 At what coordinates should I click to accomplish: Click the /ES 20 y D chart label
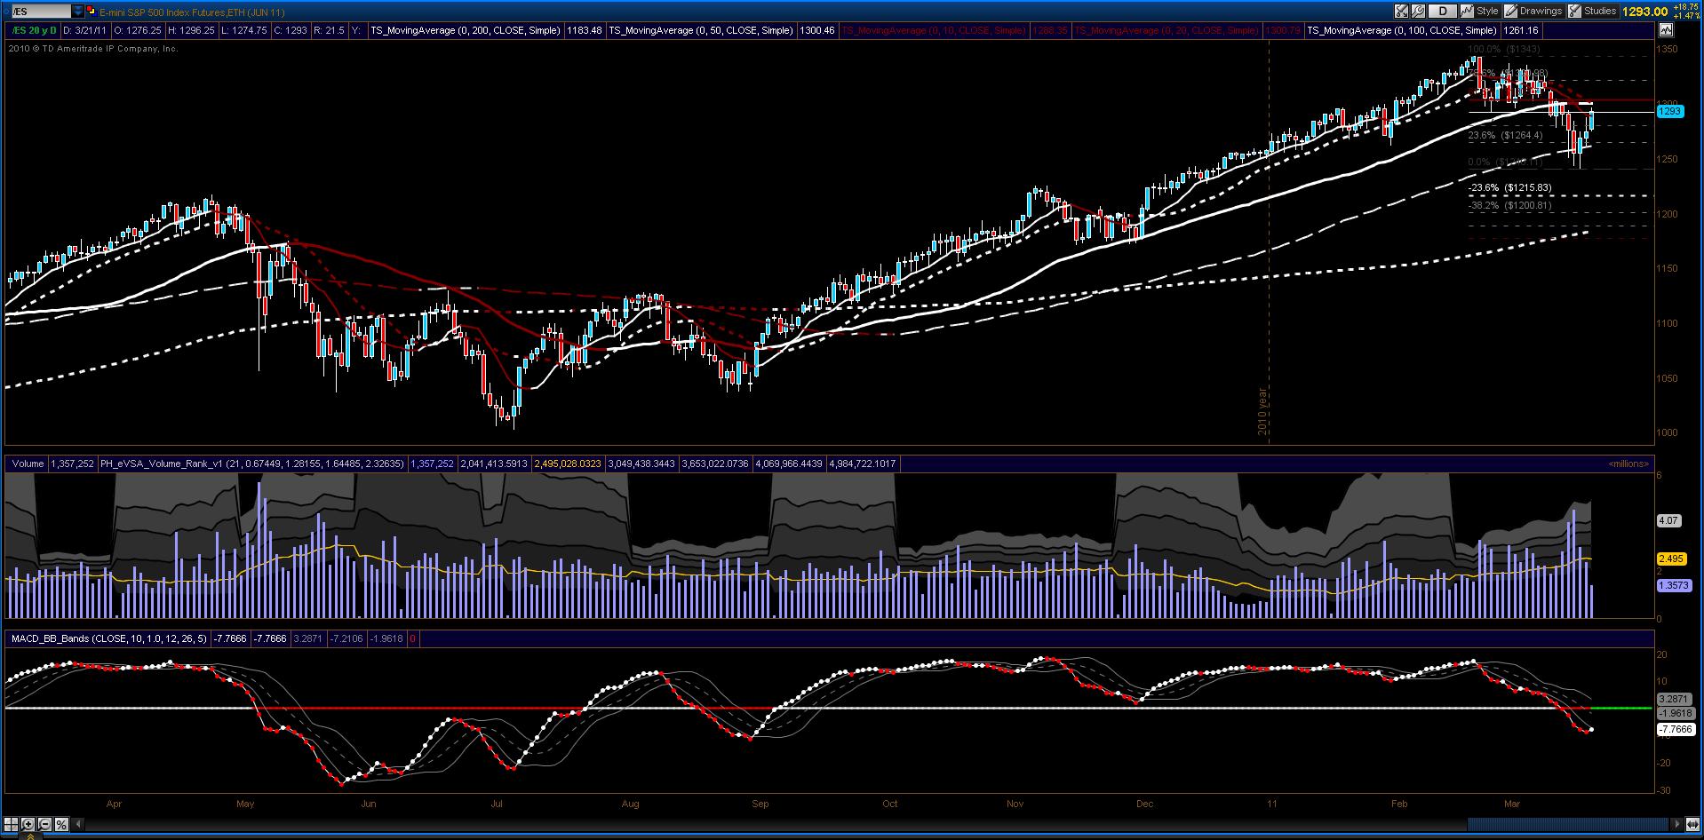[x=33, y=30]
